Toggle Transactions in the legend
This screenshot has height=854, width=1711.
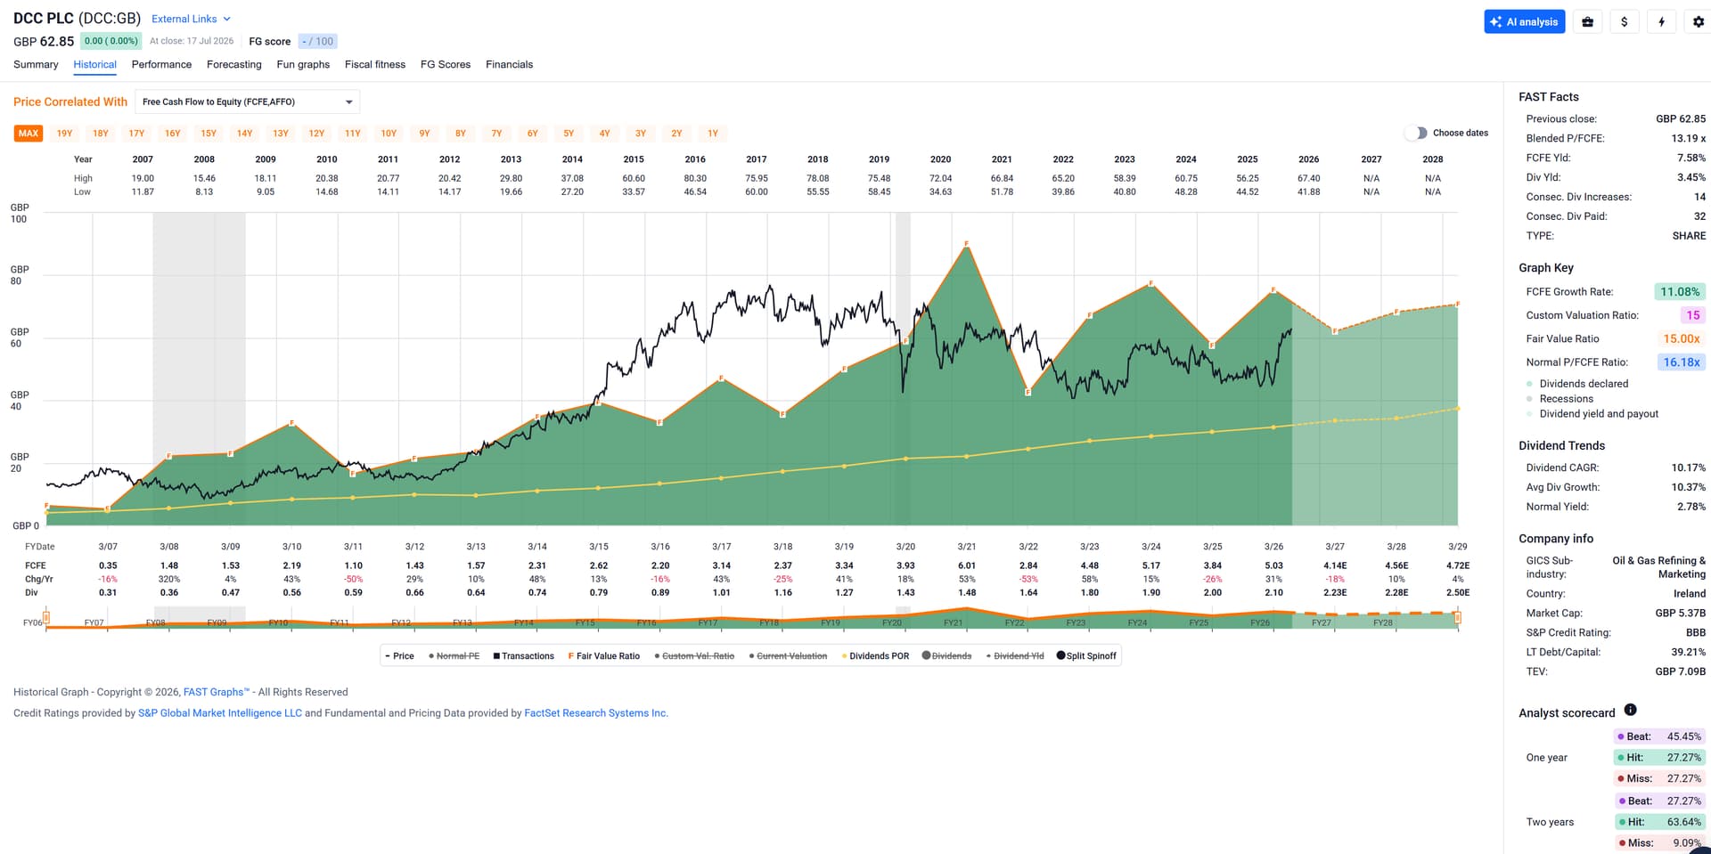coord(523,656)
